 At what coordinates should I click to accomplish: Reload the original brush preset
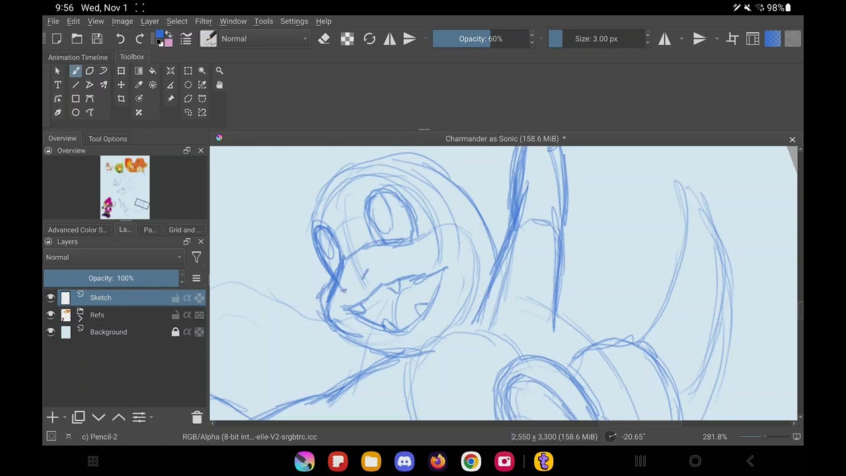369,39
